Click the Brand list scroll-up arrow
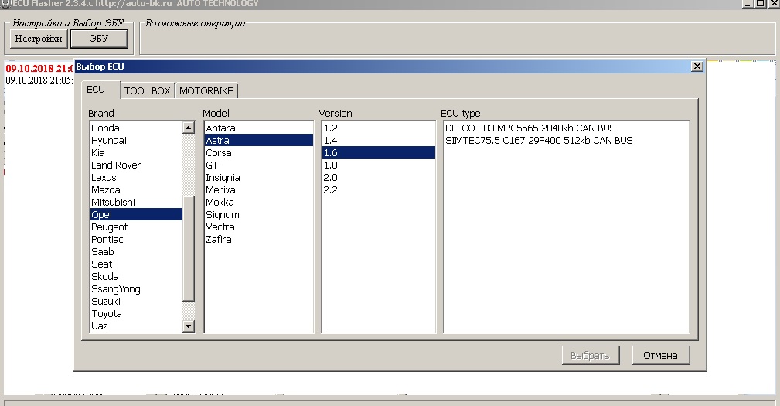The image size is (780, 406). [188, 128]
